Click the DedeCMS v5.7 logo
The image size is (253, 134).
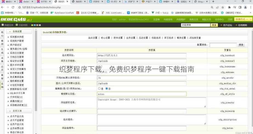point(16,20)
